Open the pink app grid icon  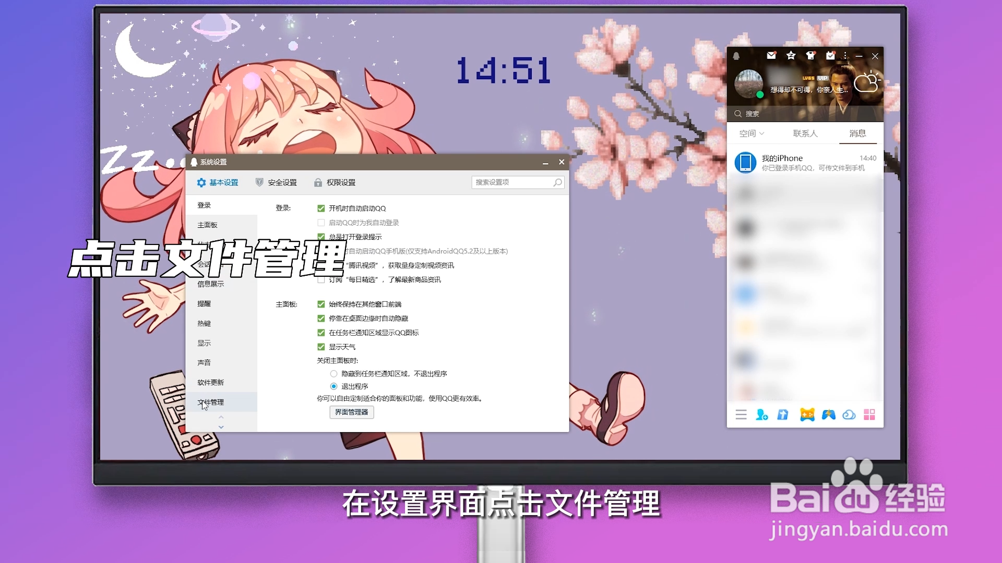[x=869, y=415]
